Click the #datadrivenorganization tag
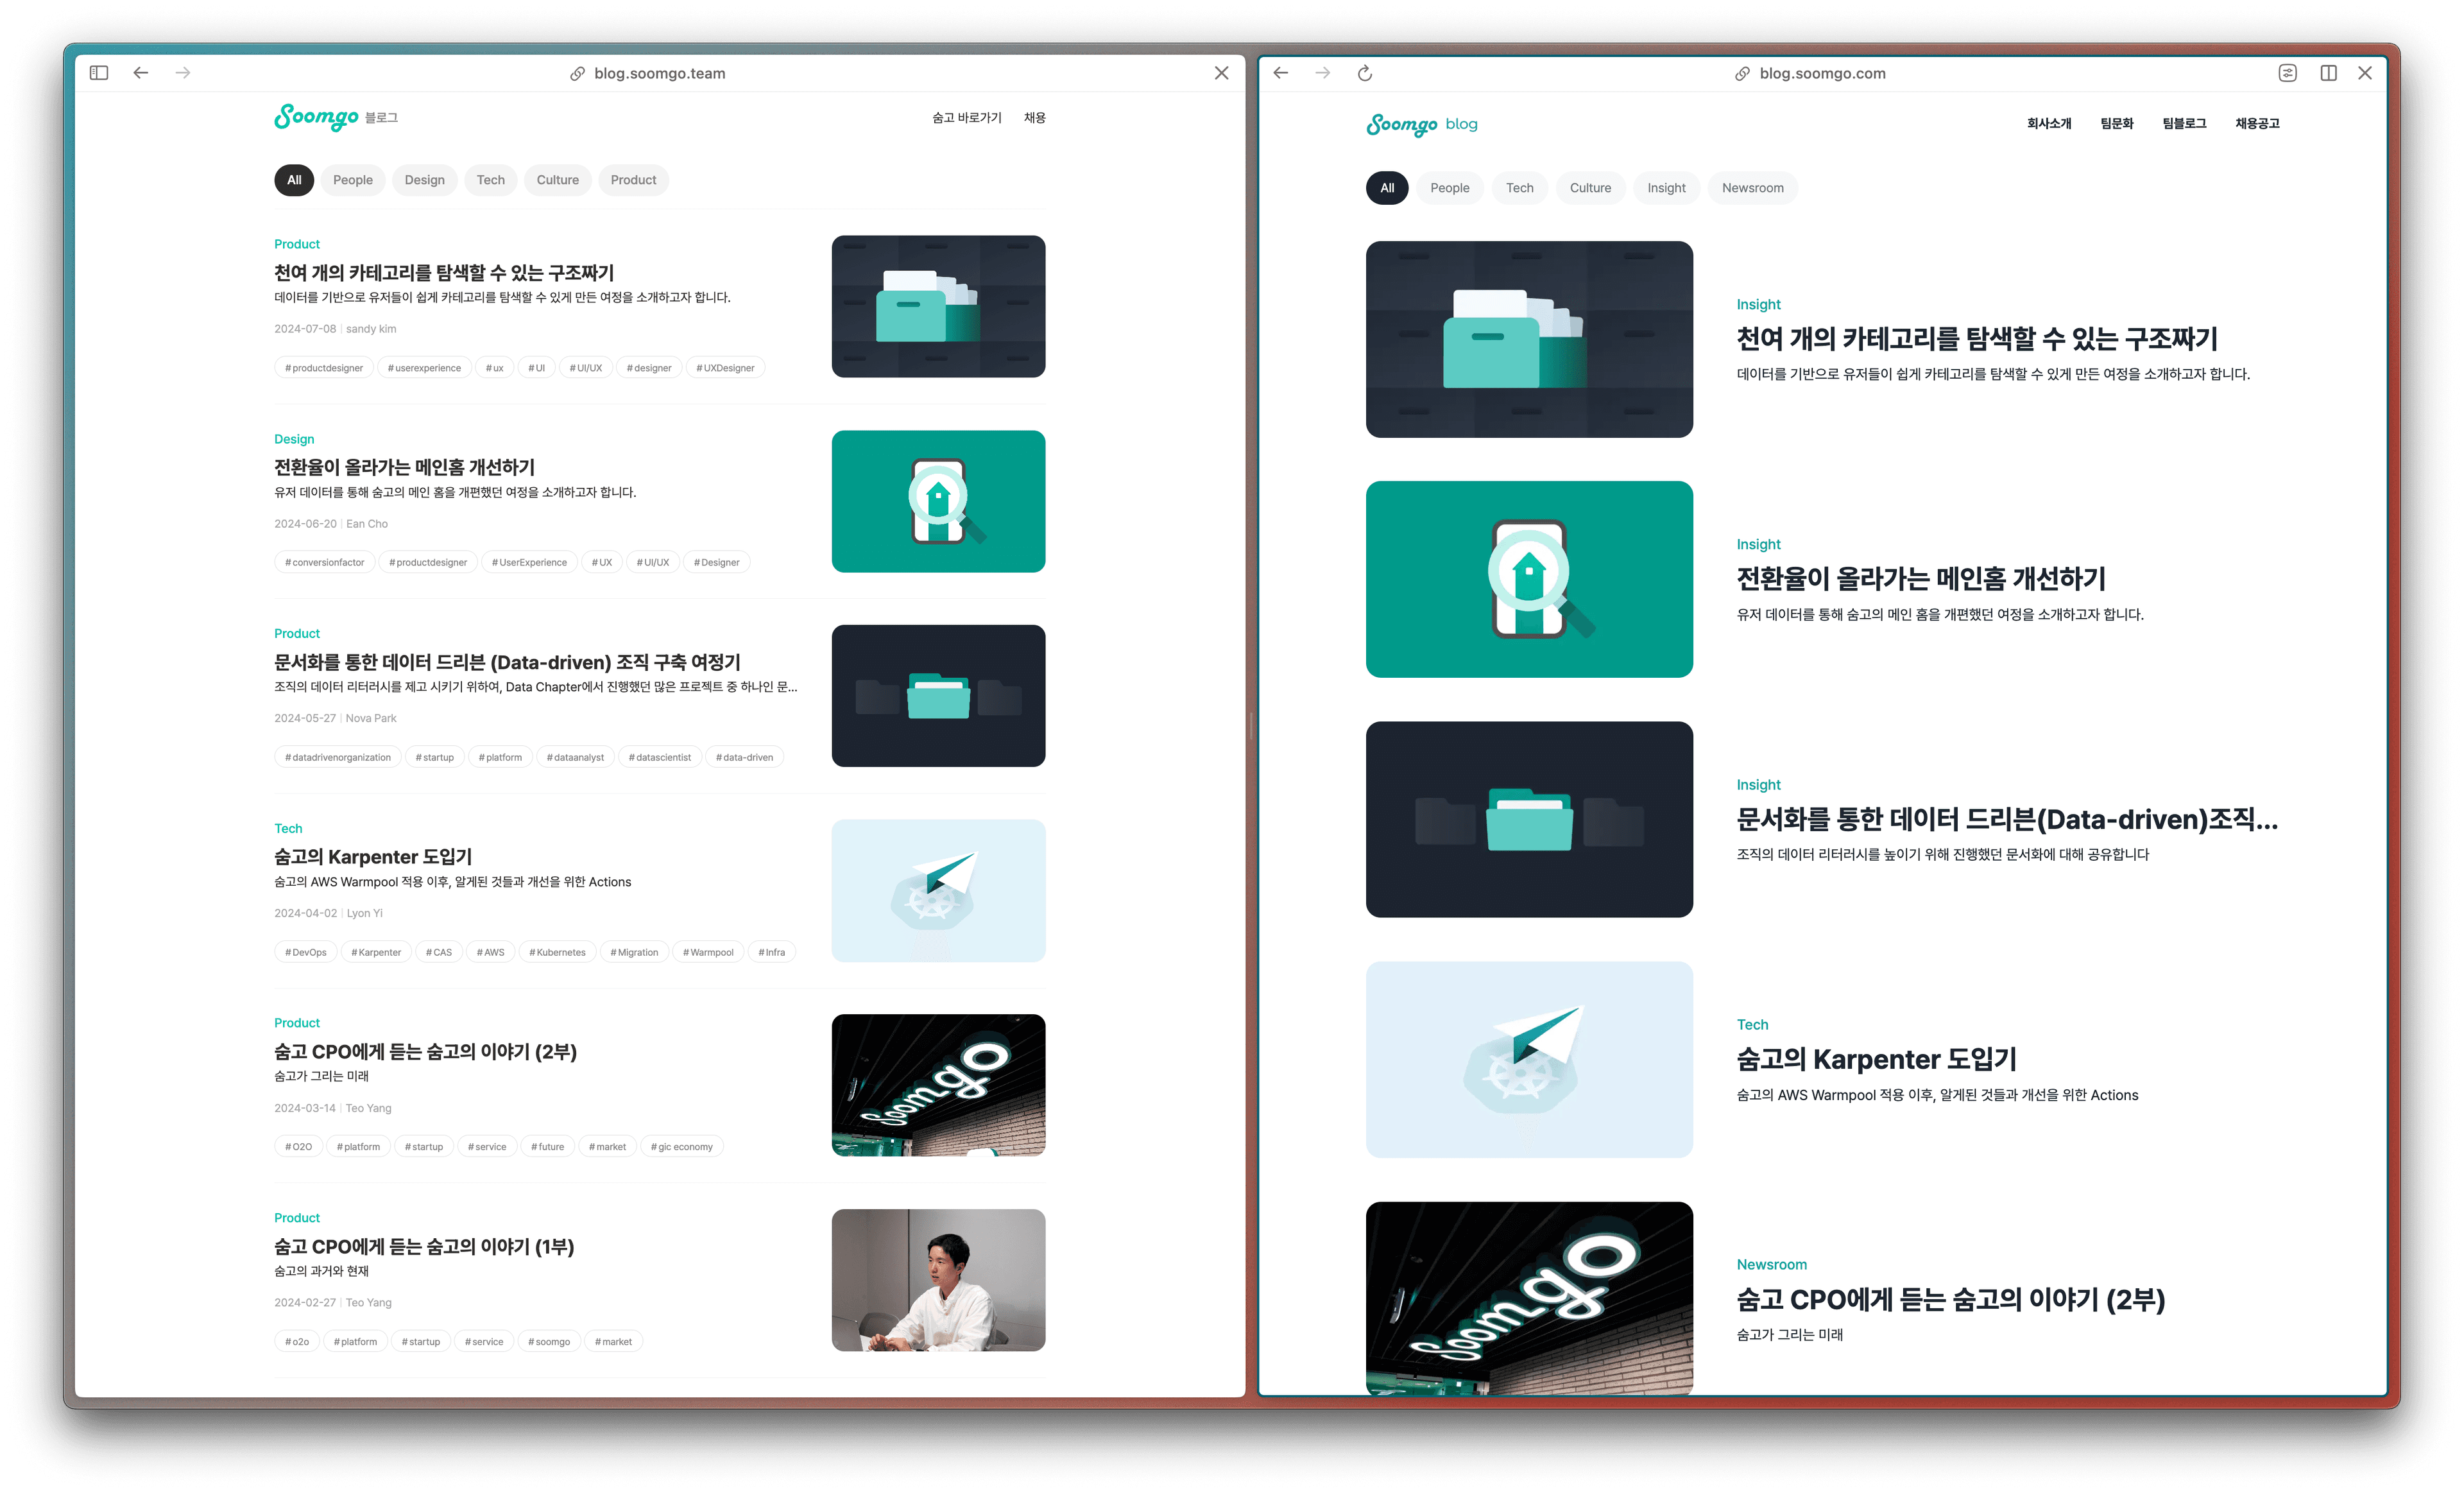The width and height of the screenshot is (2464, 1493). (338, 758)
